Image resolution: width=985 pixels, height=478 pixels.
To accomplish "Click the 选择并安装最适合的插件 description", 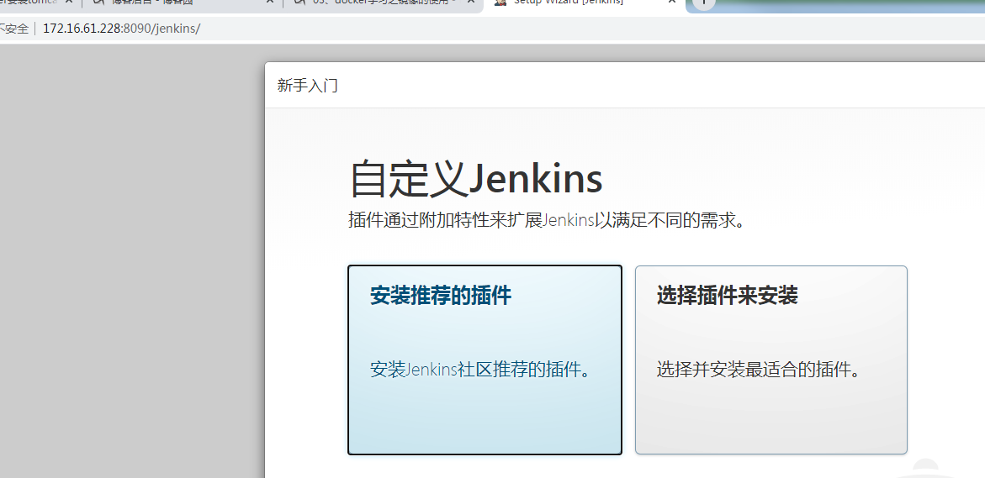I will click(x=758, y=370).
